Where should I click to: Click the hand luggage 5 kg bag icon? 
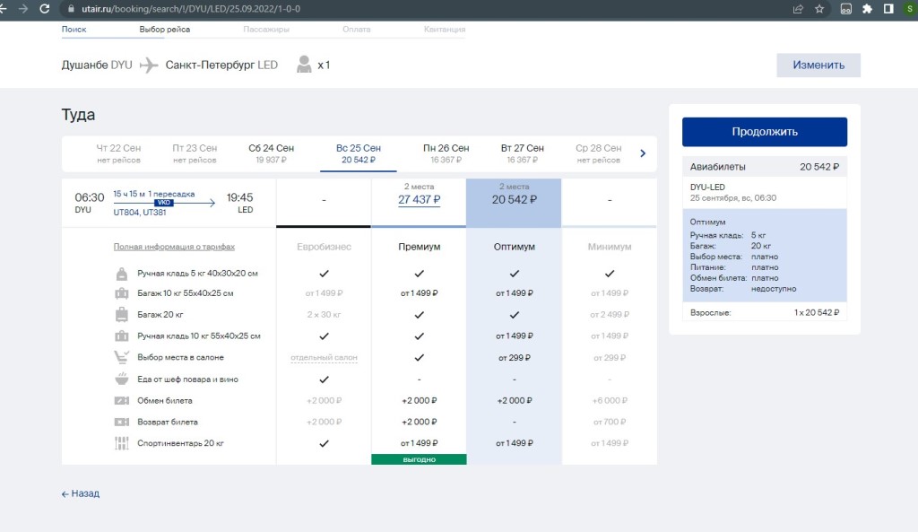click(121, 273)
